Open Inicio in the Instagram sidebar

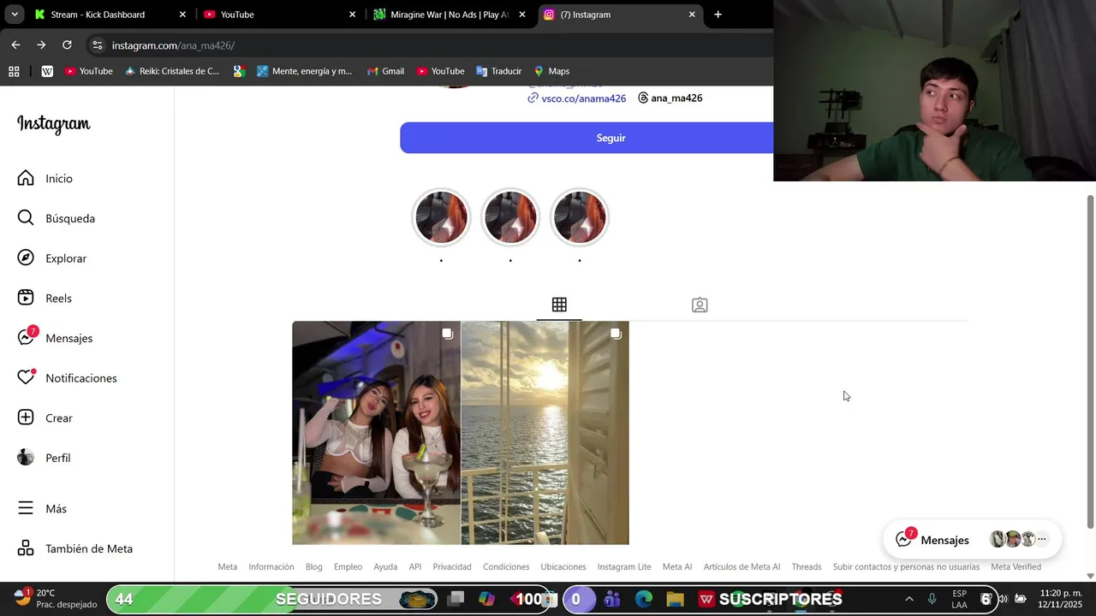[45, 178]
